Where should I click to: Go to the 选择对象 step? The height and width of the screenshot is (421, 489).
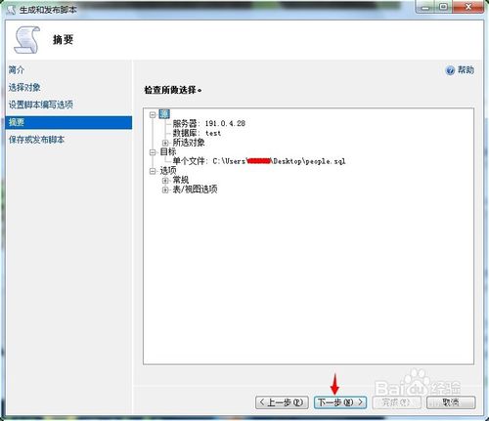coord(24,87)
